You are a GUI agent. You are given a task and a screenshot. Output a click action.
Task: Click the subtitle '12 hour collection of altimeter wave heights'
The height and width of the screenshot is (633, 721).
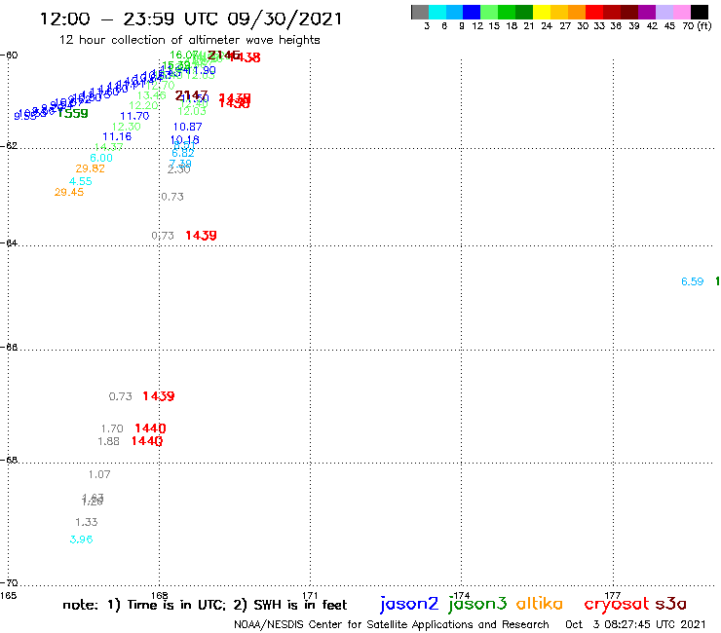coord(189,40)
